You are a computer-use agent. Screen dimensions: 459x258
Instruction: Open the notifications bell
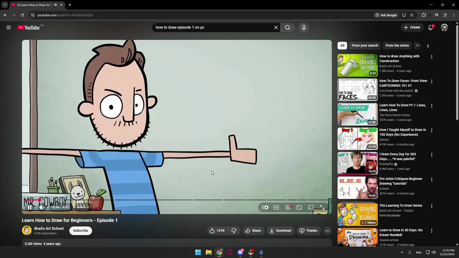(431, 28)
